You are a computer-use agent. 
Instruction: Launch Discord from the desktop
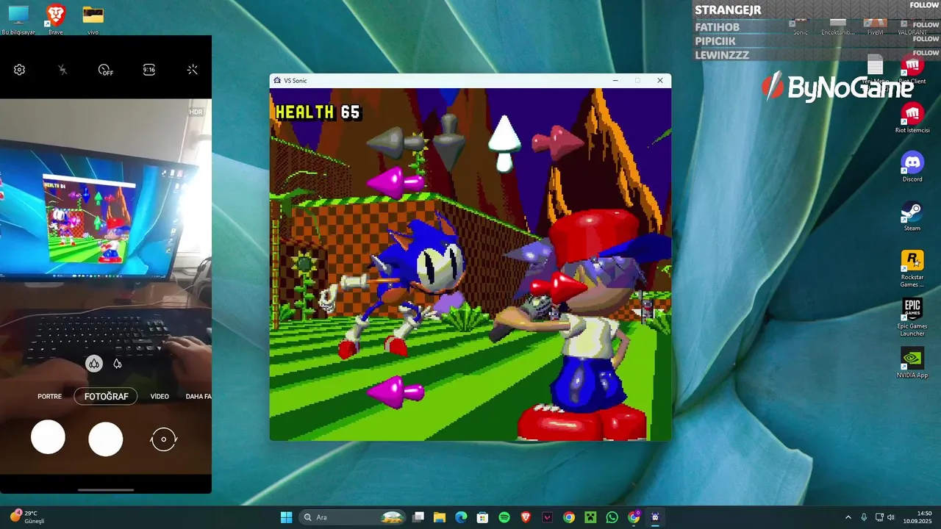(x=912, y=167)
